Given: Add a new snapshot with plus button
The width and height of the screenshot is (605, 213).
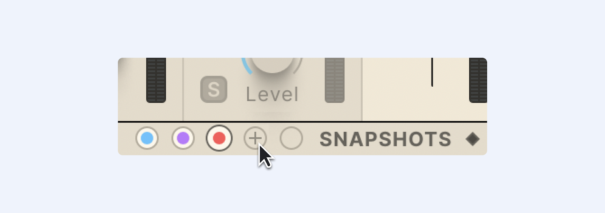Looking at the screenshot, I should [x=255, y=138].
